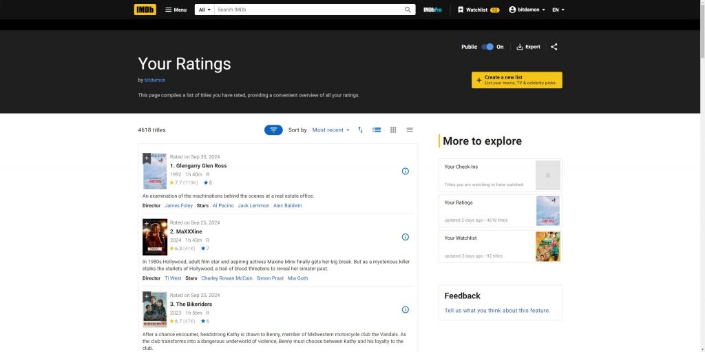Open Mia Goth's page

coord(297,278)
